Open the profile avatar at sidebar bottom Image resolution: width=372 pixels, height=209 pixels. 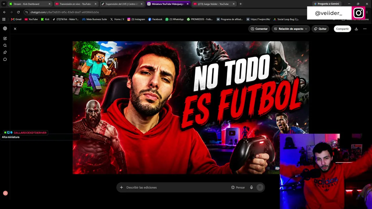point(5,193)
